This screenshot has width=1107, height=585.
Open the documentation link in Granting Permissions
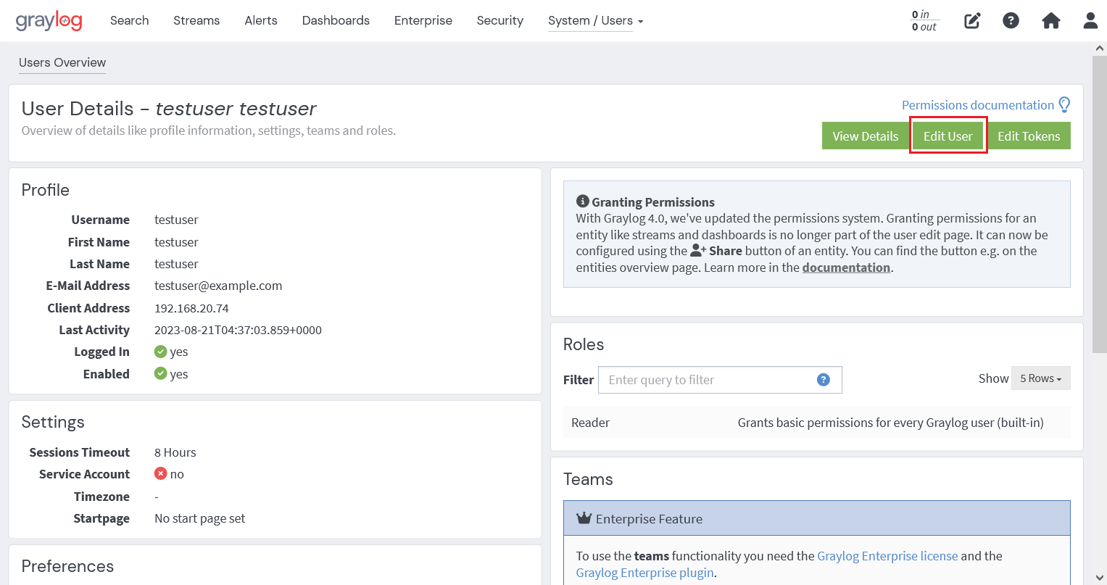[846, 267]
